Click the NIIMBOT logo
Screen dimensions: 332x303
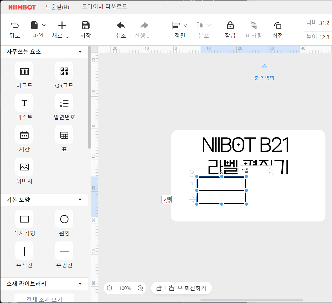coord(22,7)
